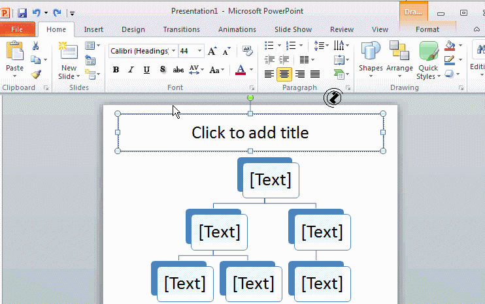Click the Redo icon
This screenshot has width=485, height=304.
click(x=57, y=13)
